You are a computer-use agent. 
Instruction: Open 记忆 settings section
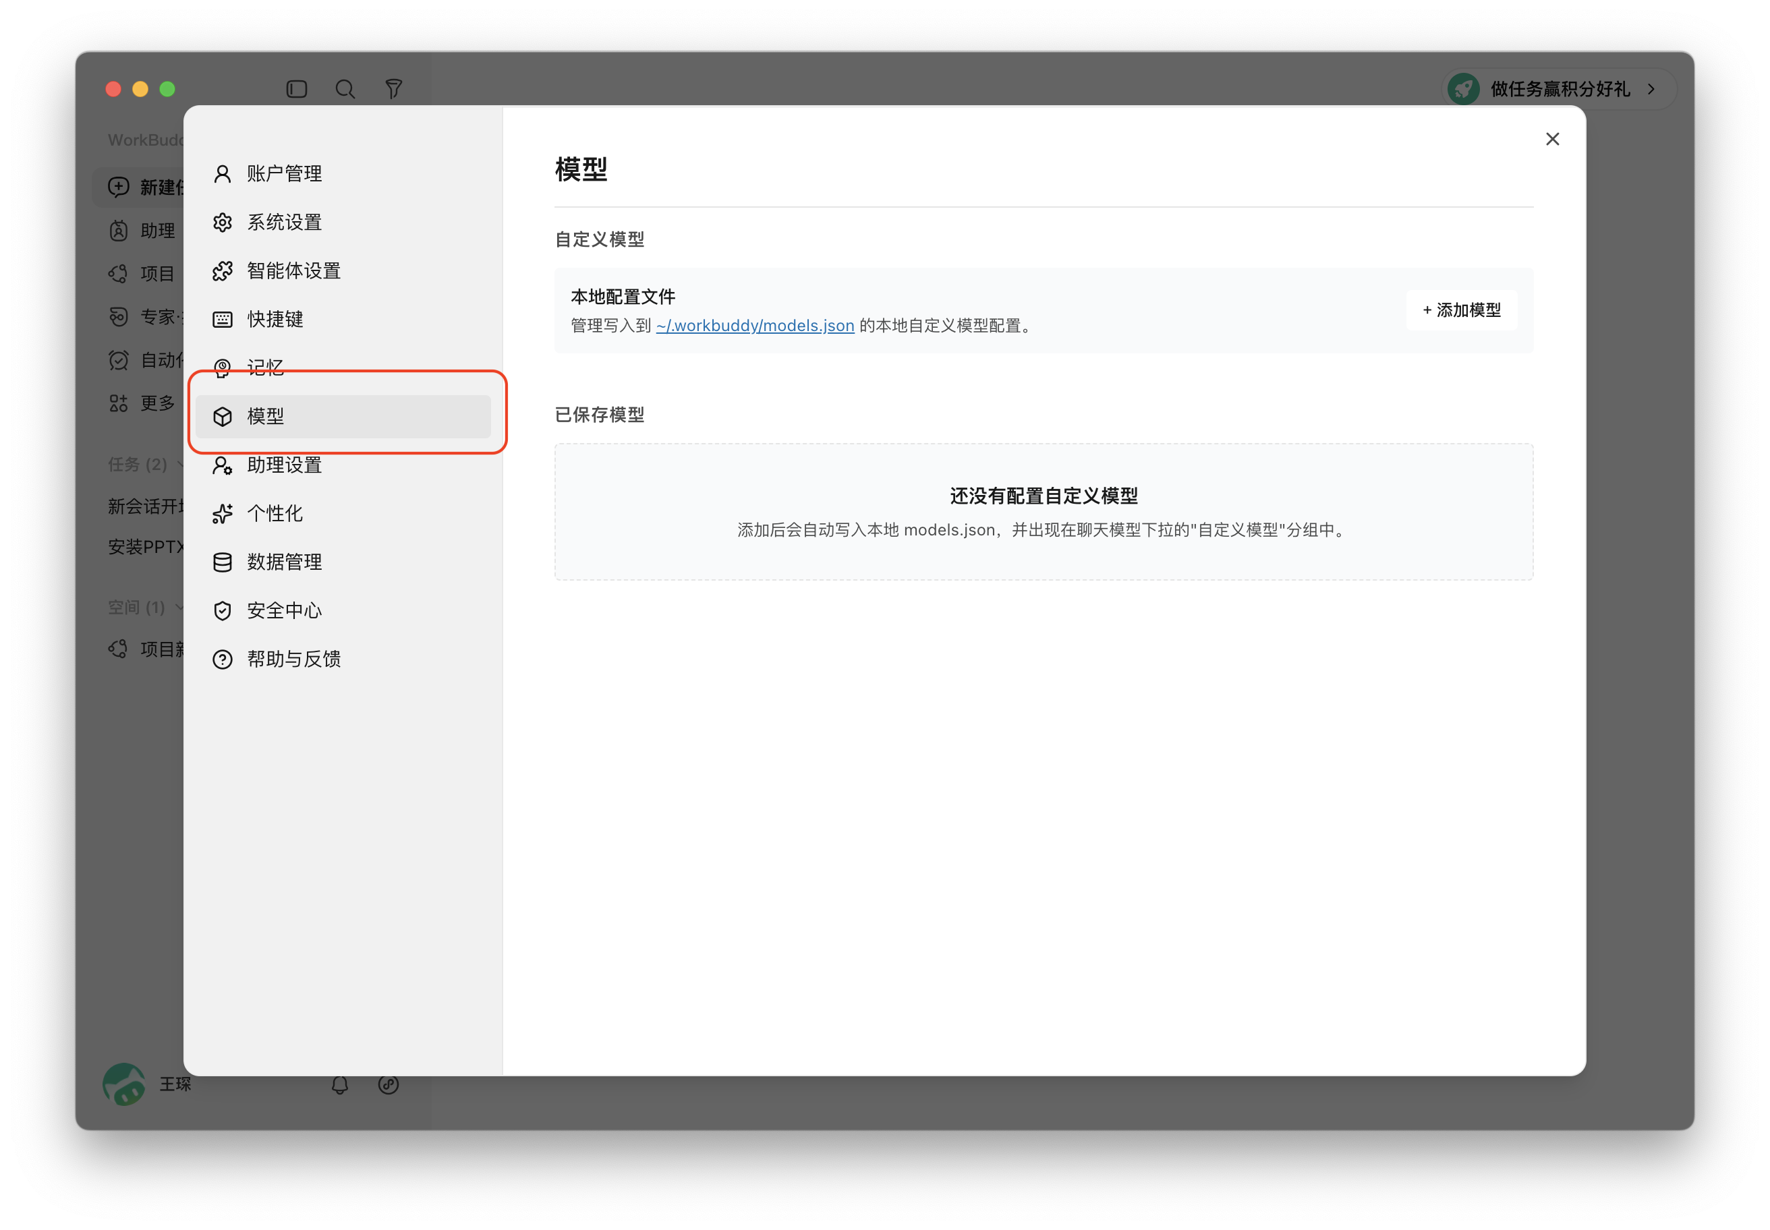click(x=343, y=368)
